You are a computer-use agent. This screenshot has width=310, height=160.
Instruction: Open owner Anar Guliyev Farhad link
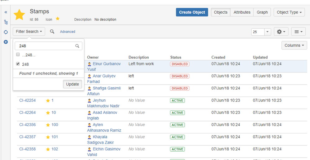click(101, 79)
